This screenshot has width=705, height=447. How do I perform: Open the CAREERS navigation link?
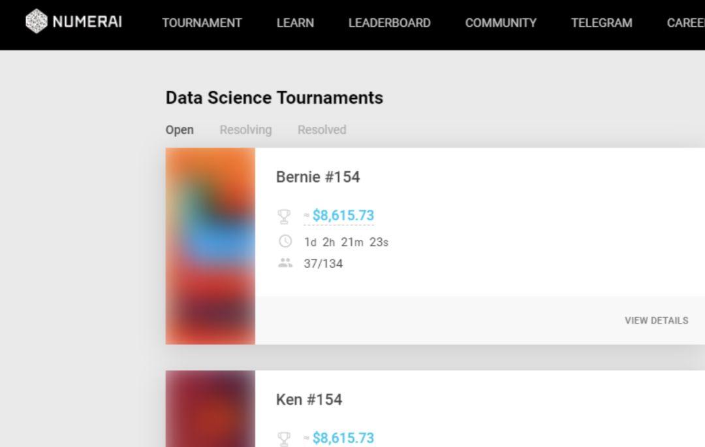click(x=685, y=23)
